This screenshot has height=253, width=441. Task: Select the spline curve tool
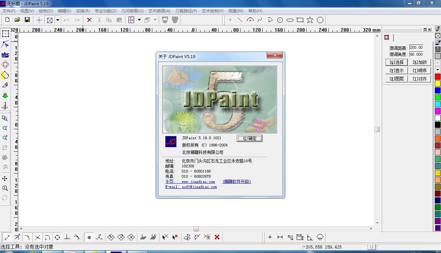point(260,20)
